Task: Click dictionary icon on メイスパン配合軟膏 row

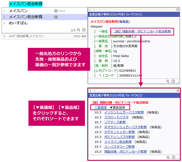Action: (56, 17)
